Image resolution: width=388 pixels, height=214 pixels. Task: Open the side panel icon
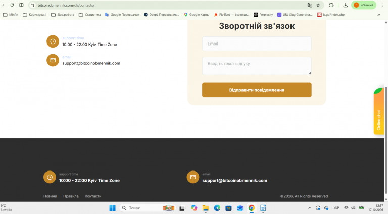(22, 5)
